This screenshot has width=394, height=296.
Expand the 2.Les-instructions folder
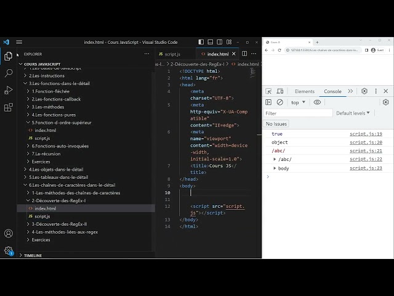point(47,76)
